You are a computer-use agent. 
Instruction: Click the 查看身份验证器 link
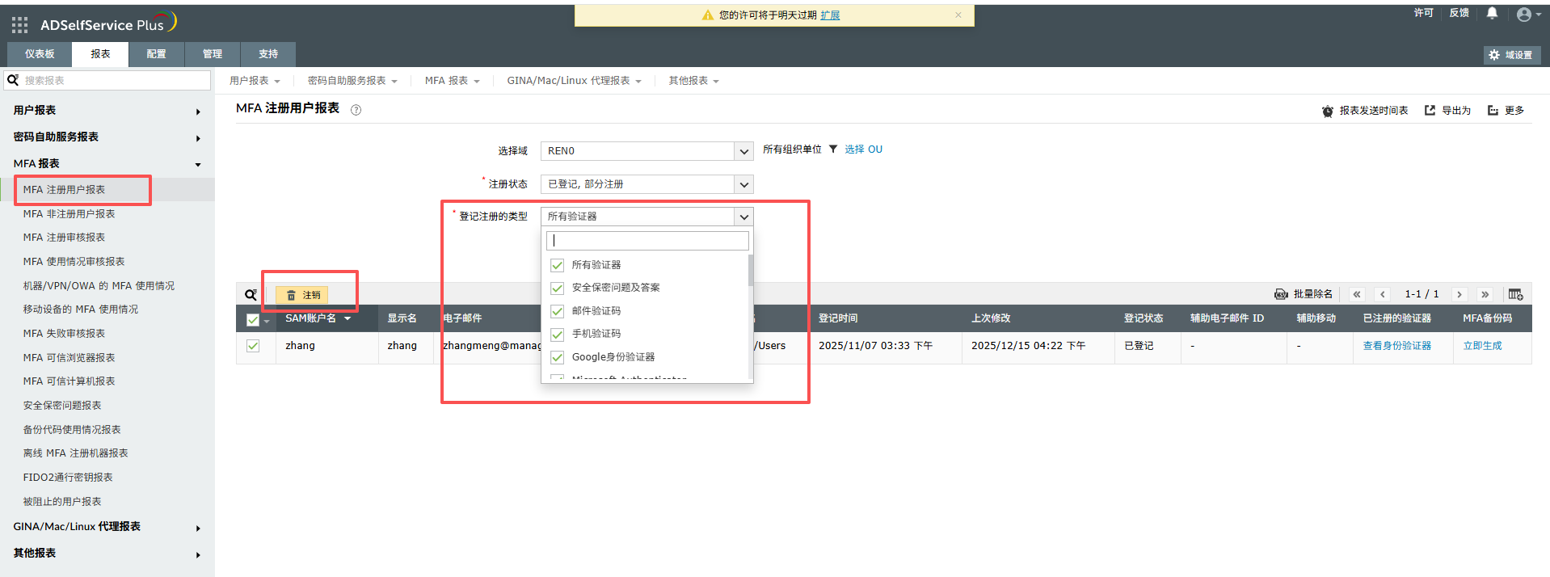tap(1396, 346)
